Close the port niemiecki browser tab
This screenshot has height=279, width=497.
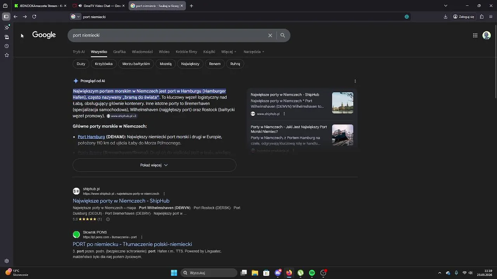(x=181, y=6)
